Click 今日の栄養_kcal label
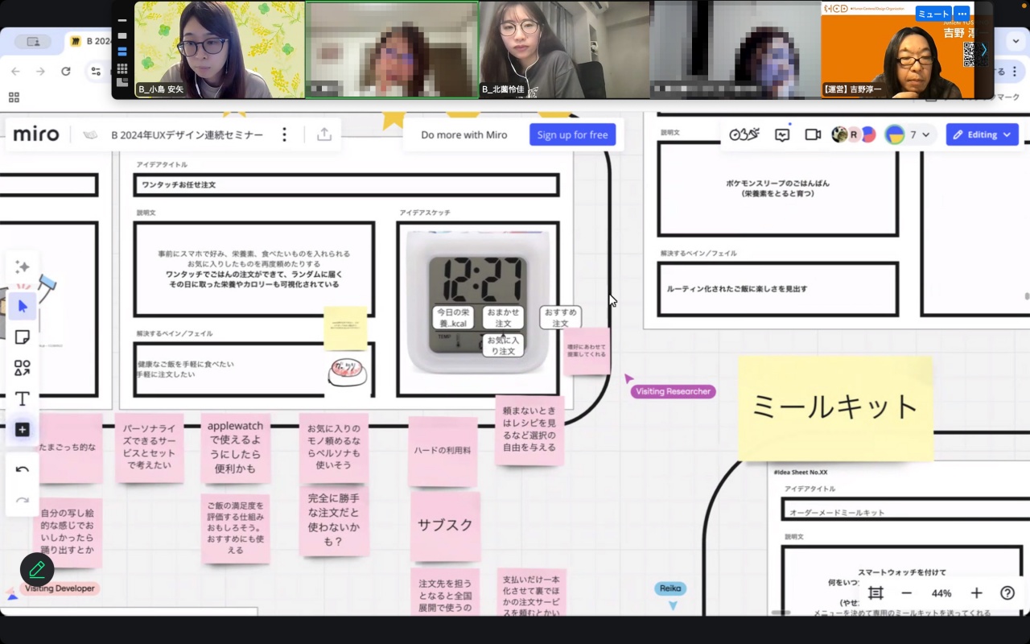Screen dimensions: 1030x644 tap(452, 317)
